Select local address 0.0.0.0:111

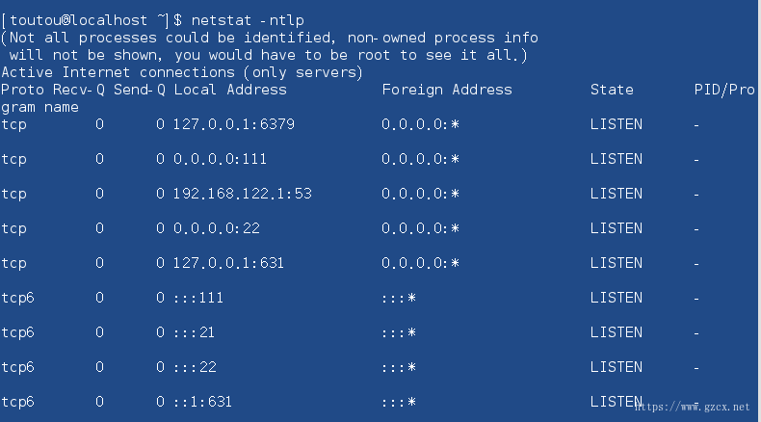click(x=220, y=159)
